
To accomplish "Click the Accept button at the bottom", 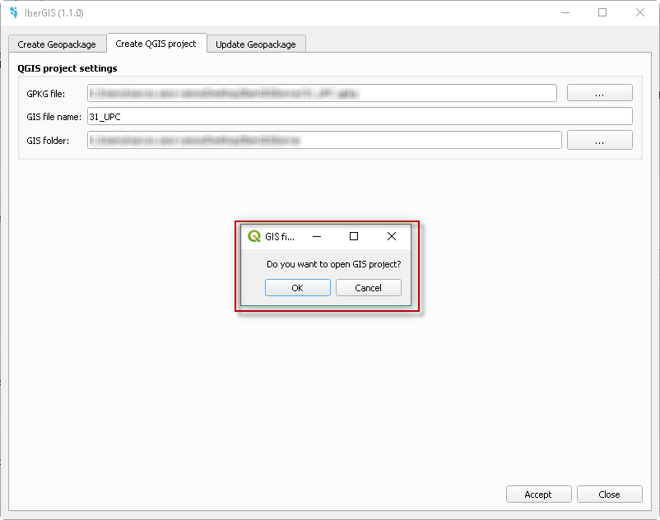I will [538, 494].
